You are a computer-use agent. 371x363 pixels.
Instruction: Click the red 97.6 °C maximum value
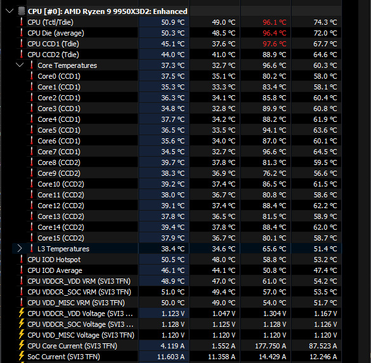pyautogui.click(x=274, y=44)
